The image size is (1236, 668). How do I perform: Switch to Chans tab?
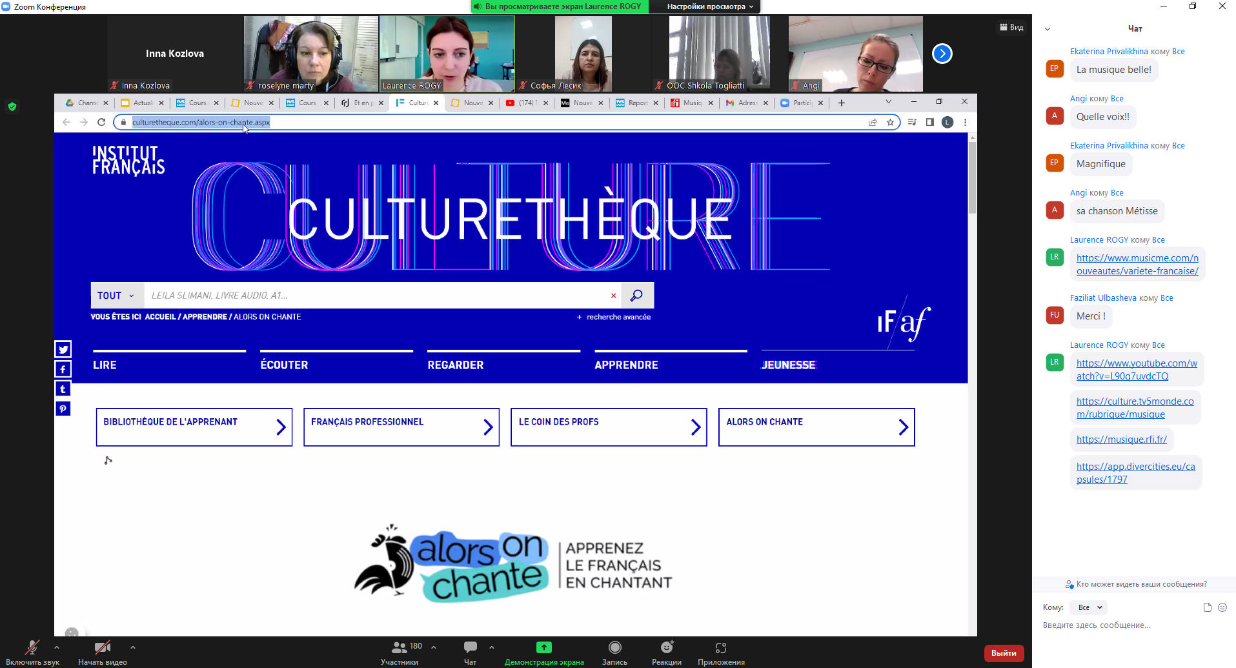(86, 103)
